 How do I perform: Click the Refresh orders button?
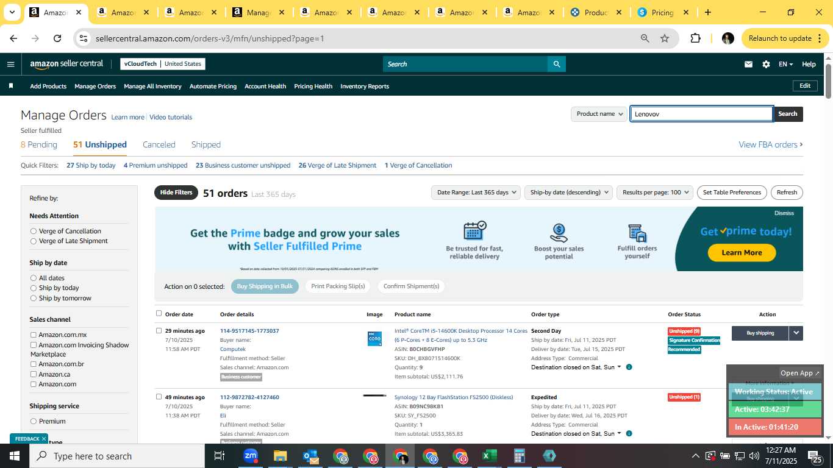pyautogui.click(x=787, y=193)
